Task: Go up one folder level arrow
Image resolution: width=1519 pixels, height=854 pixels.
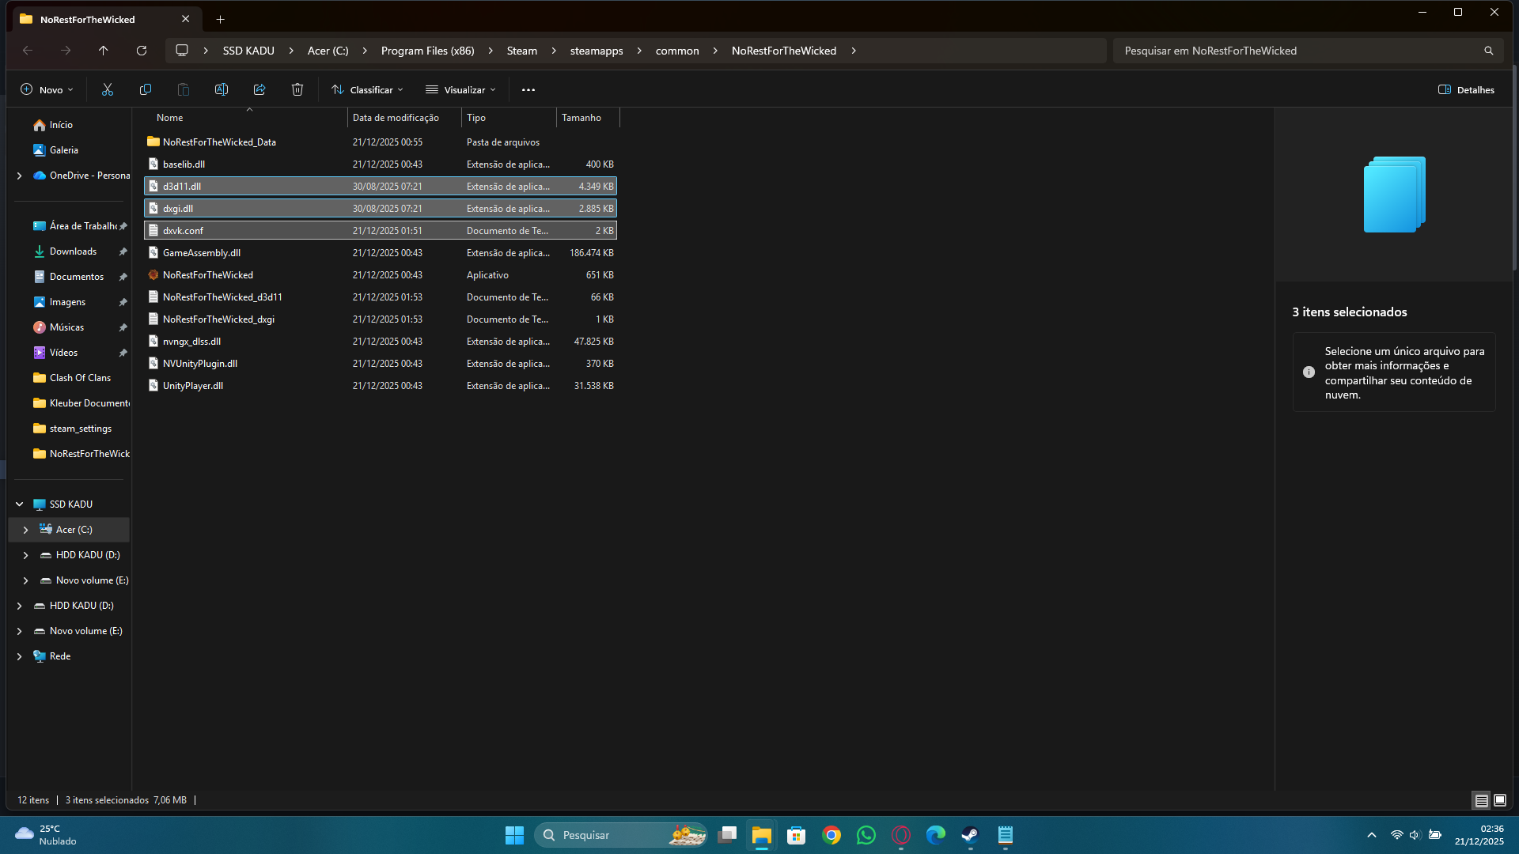Action: [104, 51]
